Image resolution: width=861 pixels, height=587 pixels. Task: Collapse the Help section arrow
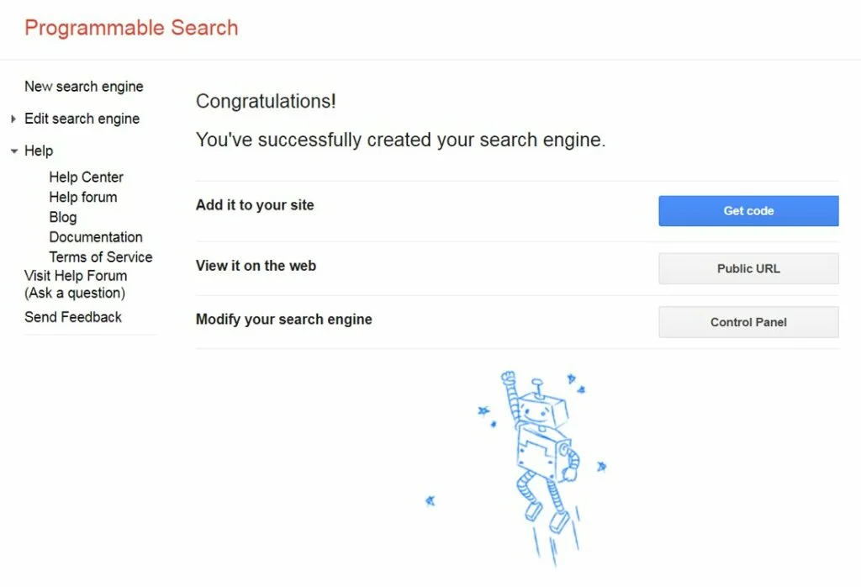click(13, 151)
